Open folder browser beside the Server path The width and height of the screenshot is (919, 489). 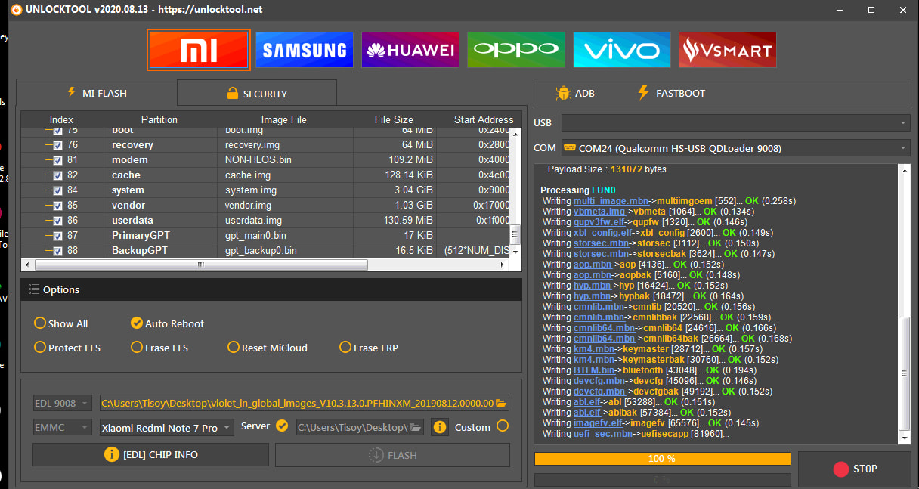(416, 427)
